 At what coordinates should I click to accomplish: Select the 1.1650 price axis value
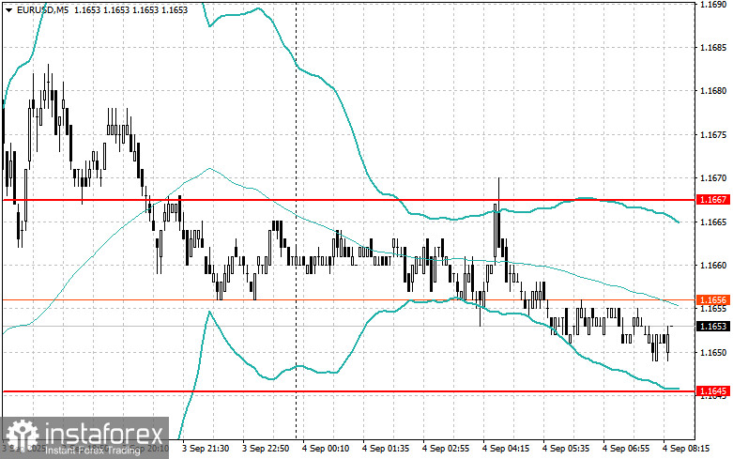[x=713, y=352]
